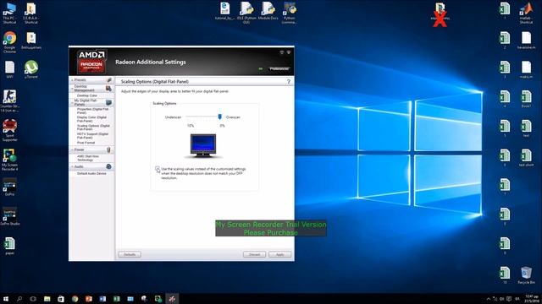Select Display Color (Digital Flat-Panel) item
This screenshot has height=304, width=542.
click(92, 119)
